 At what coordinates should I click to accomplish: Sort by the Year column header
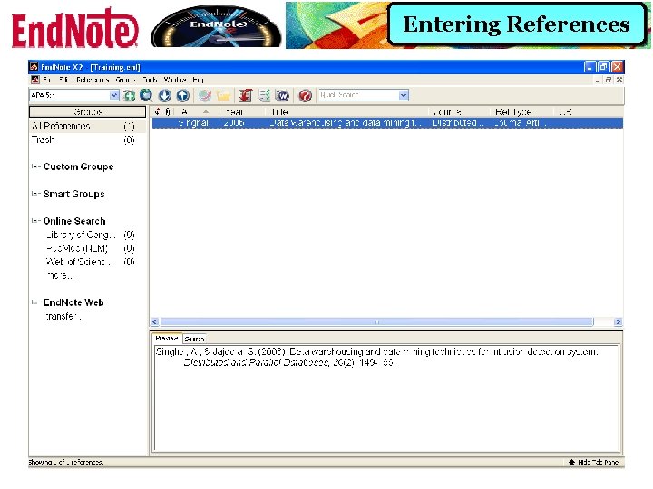pos(242,112)
